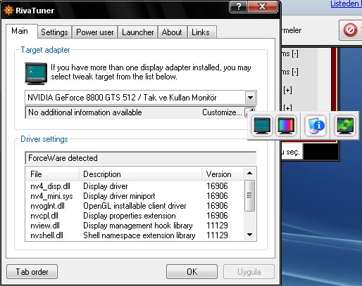362x286 pixels.
Task: Select the nvshell.dll row
Action: pos(135,235)
